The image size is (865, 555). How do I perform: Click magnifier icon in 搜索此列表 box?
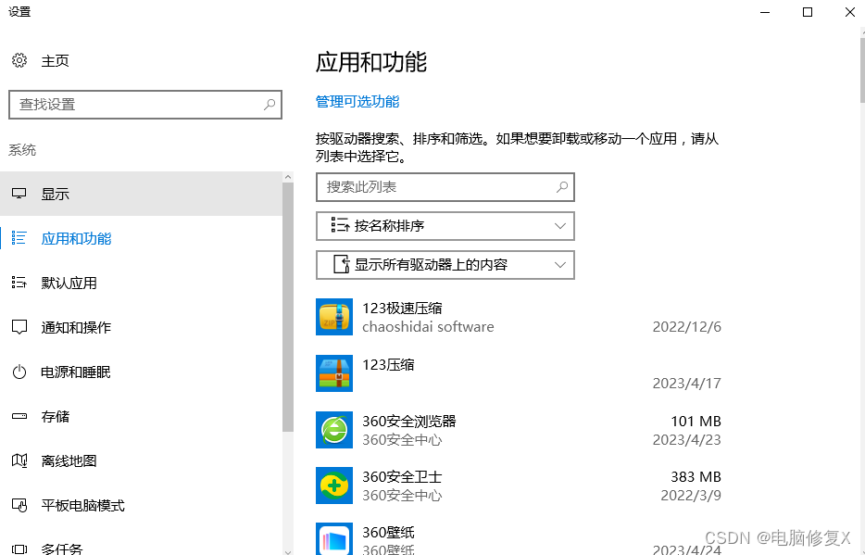click(561, 187)
